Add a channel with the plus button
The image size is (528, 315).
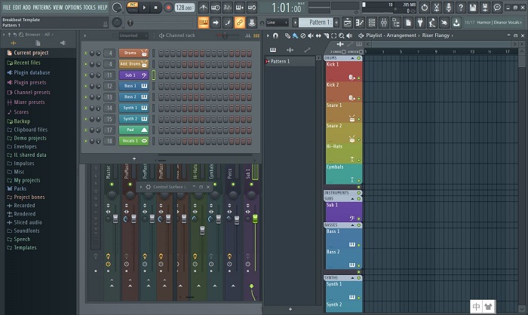134,158
